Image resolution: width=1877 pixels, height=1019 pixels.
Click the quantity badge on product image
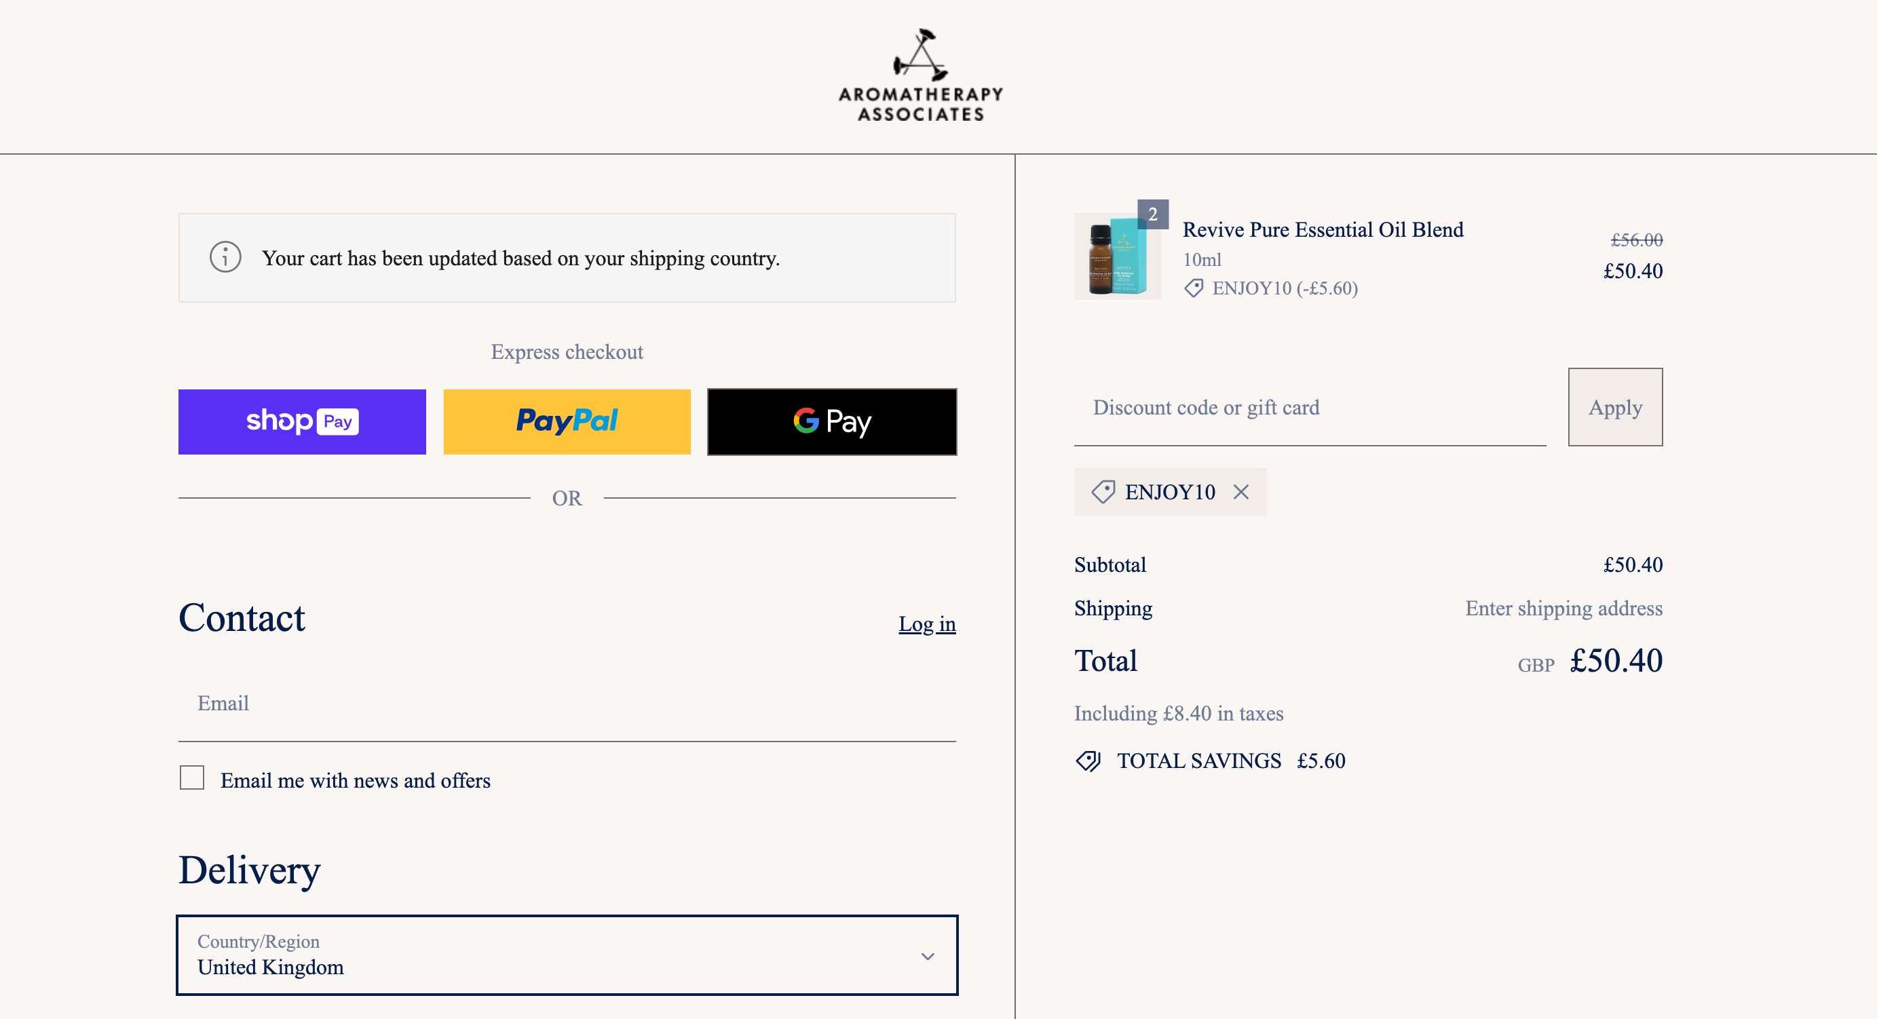[1153, 214]
